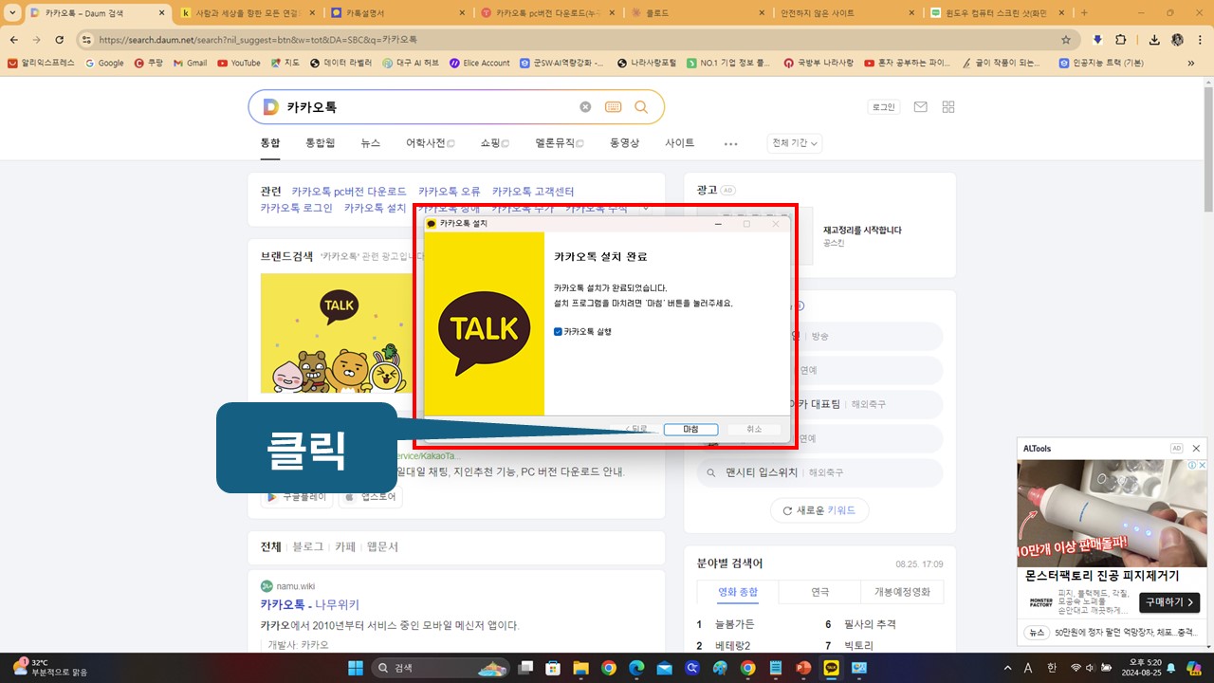Click related search 카카오톡 고객센터
Image resolution: width=1214 pixels, height=683 pixels.
coord(533,192)
